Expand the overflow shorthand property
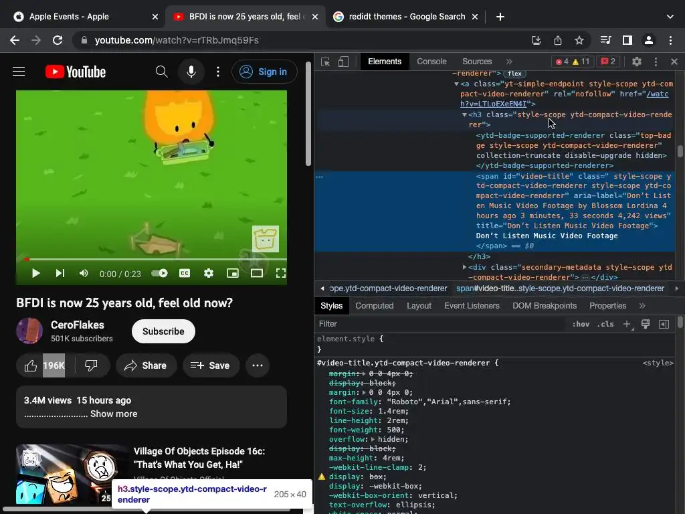Screen dimensions: 685x514 coord(373,439)
